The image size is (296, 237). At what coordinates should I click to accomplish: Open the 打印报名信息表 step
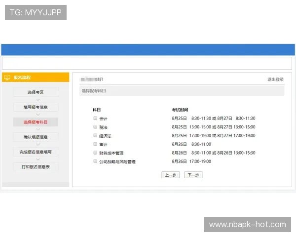click(36, 167)
